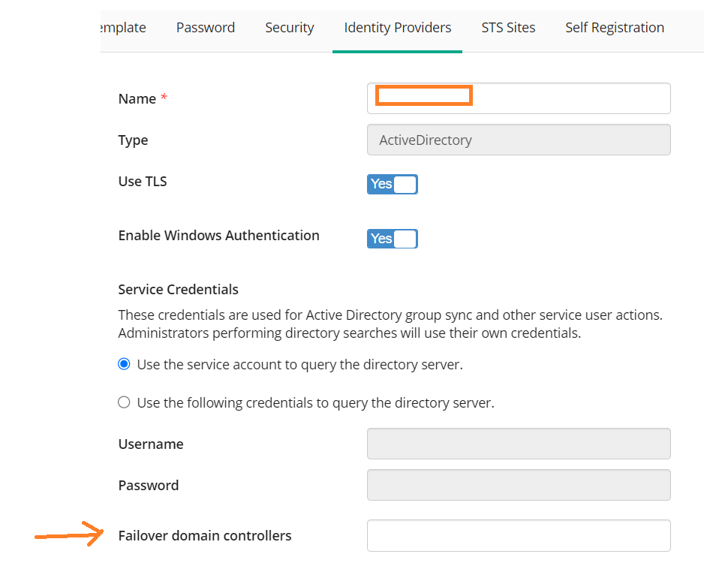This screenshot has width=704, height=563.
Task: Focus the Failover domain controllers input
Action: pyautogui.click(x=519, y=536)
